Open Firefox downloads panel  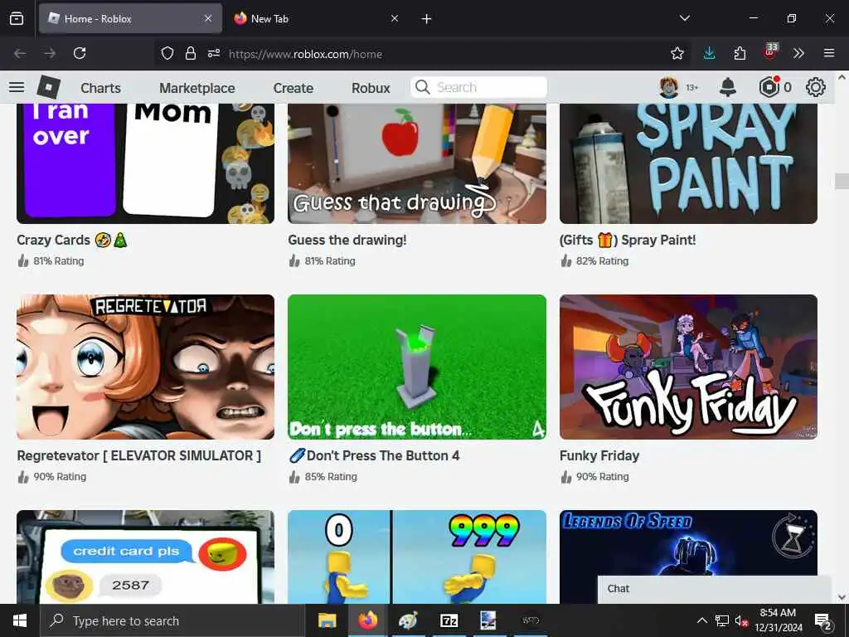(710, 53)
